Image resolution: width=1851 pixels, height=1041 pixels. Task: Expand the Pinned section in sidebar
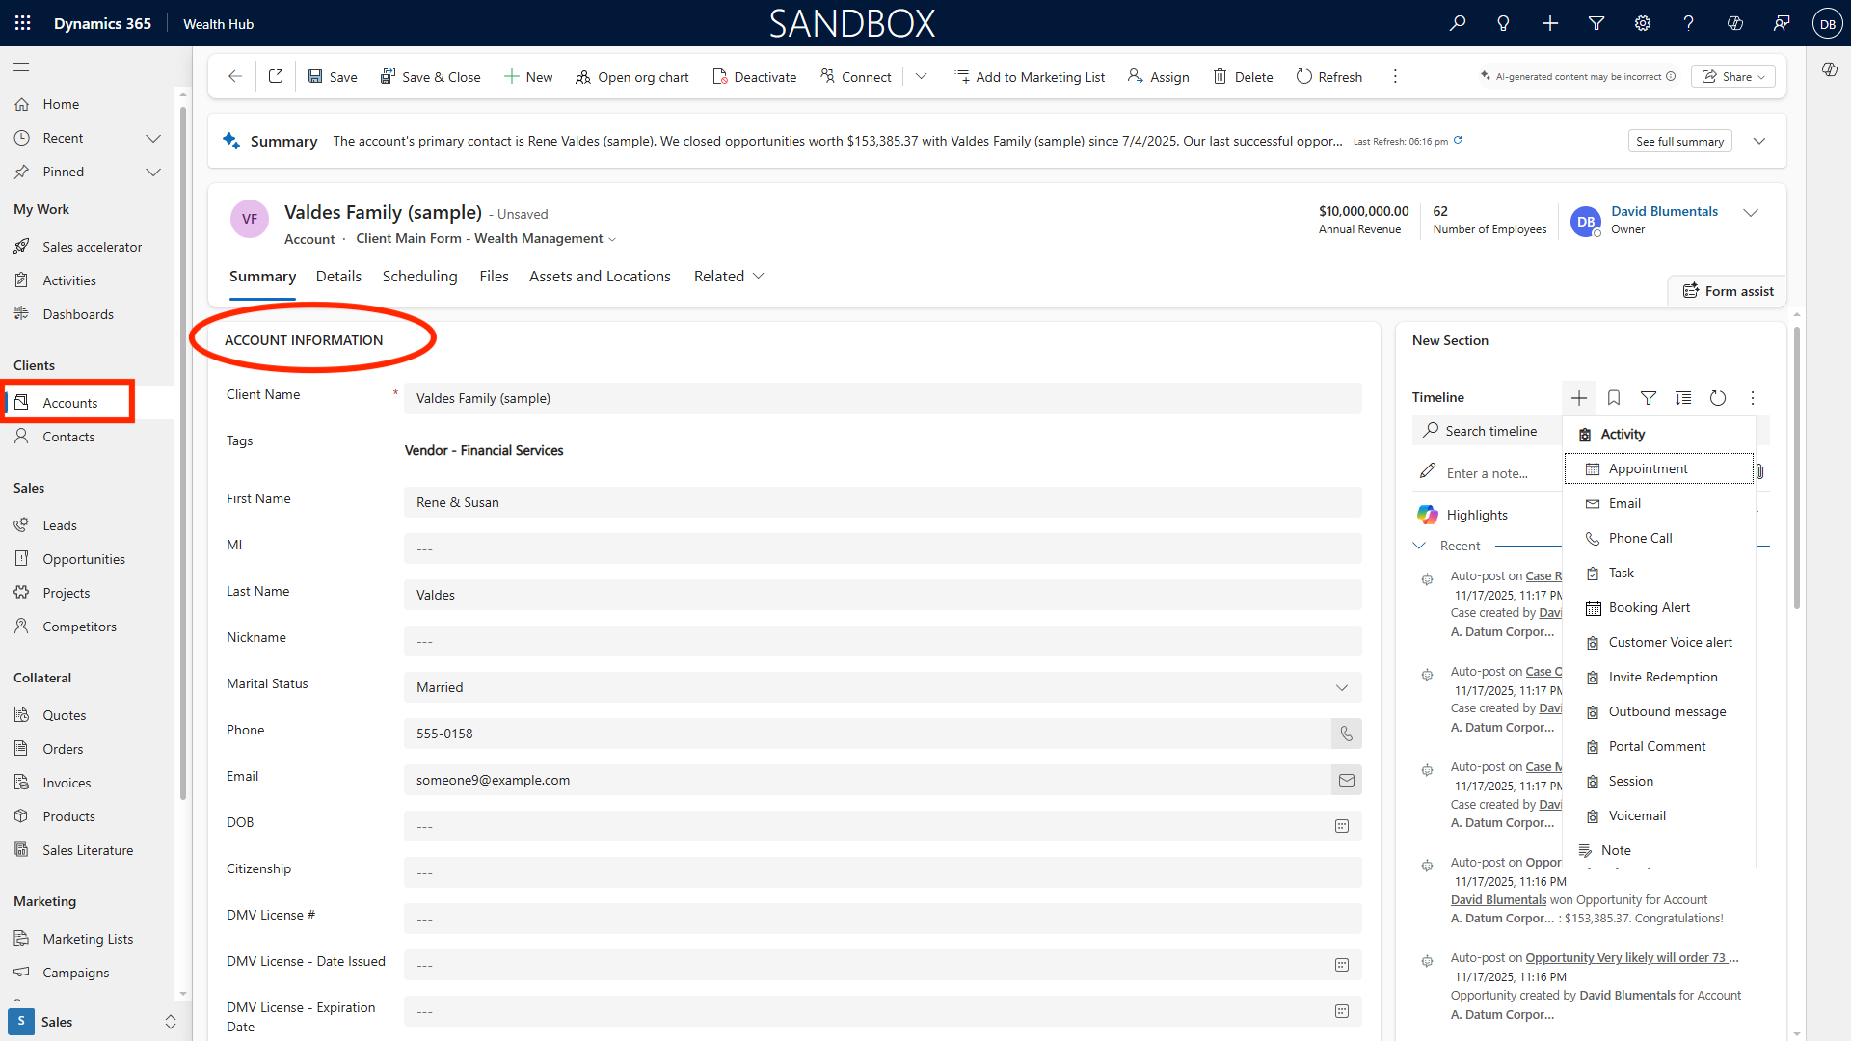click(152, 172)
